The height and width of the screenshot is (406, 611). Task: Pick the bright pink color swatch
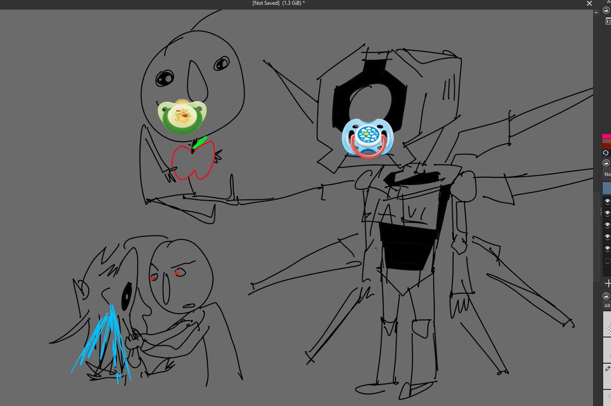click(x=606, y=136)
